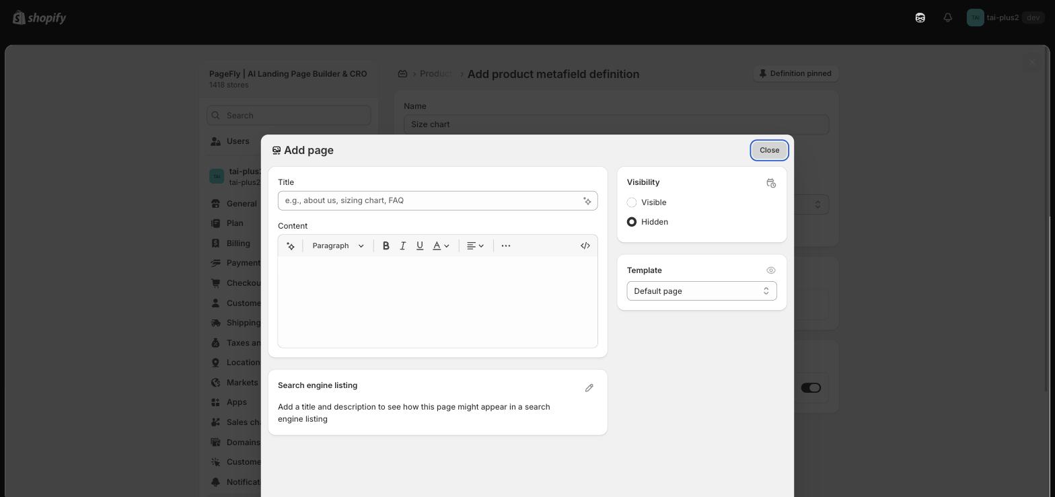Screen dimensions: 1055x497
Task: Click the Plan icon in sidebar
Action: (x=215, y=223)
